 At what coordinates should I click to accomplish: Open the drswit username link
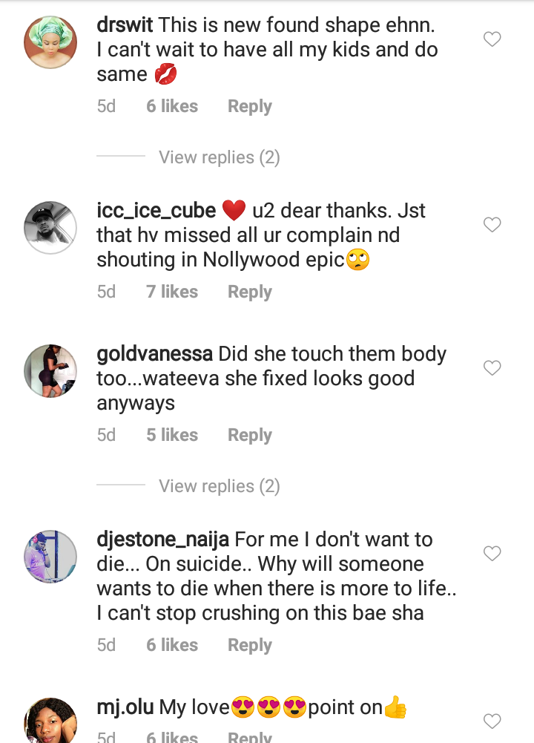pyautogui.click(x=125, y=24)
